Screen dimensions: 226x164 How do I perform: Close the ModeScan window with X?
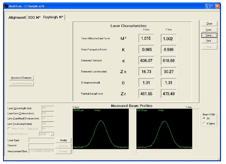[217, 6]
